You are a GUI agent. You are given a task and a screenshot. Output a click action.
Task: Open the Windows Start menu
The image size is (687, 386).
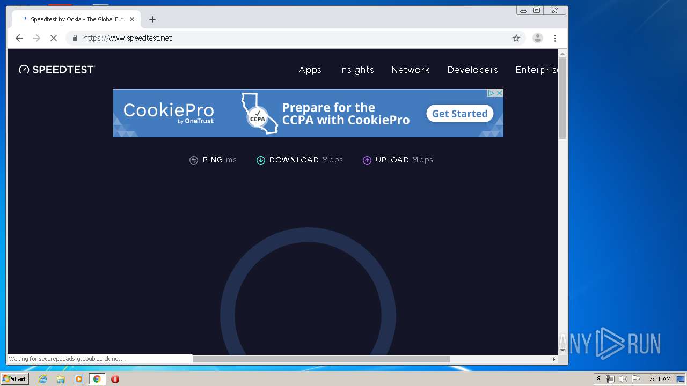click(15, 379)
